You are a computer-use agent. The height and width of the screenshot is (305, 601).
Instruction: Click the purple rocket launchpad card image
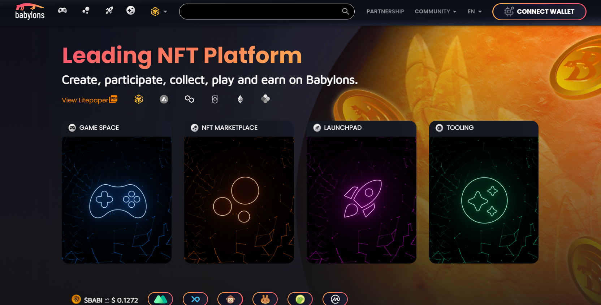pyautogui.click(x=362, y=200)
